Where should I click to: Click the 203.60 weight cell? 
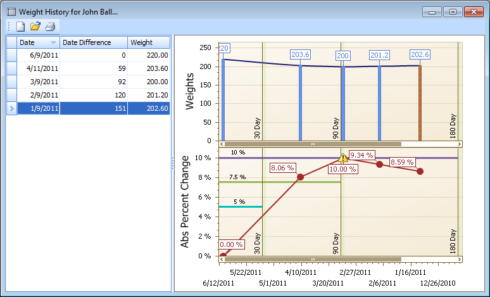pyautogui.click(x=149, y=68)
